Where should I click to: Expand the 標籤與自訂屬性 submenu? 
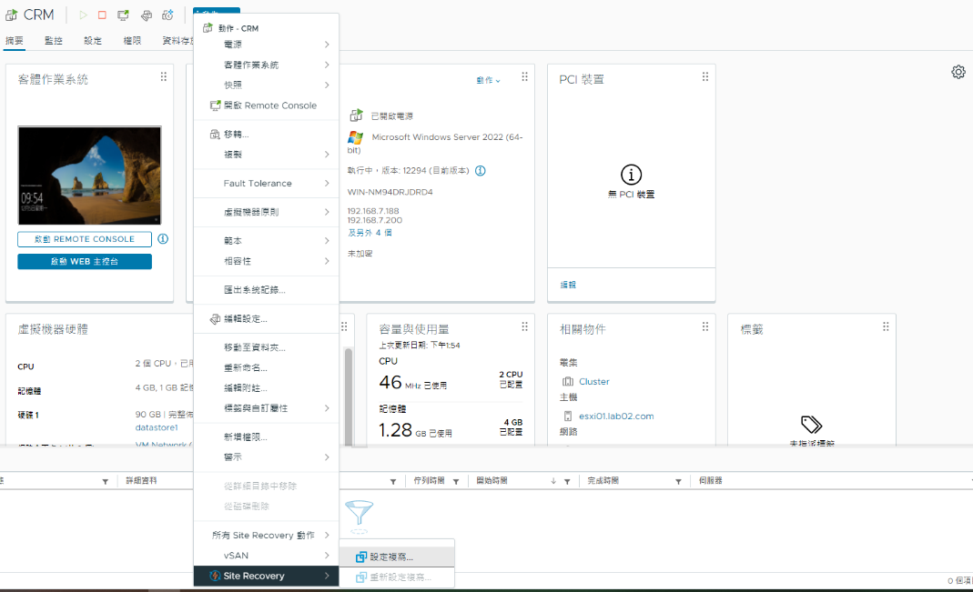(x=266, y=408)
